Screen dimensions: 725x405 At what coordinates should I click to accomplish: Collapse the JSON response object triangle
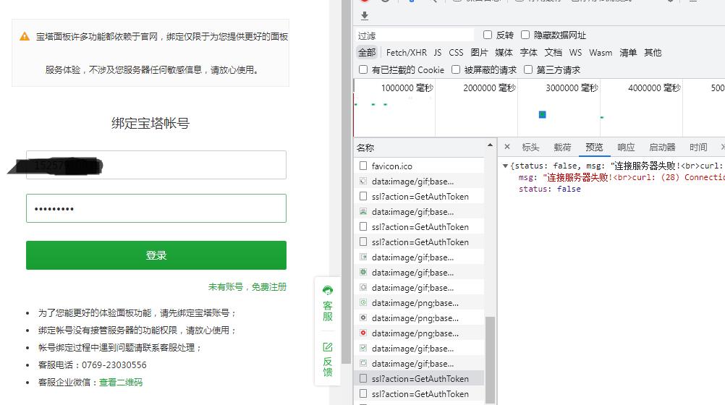505,166
